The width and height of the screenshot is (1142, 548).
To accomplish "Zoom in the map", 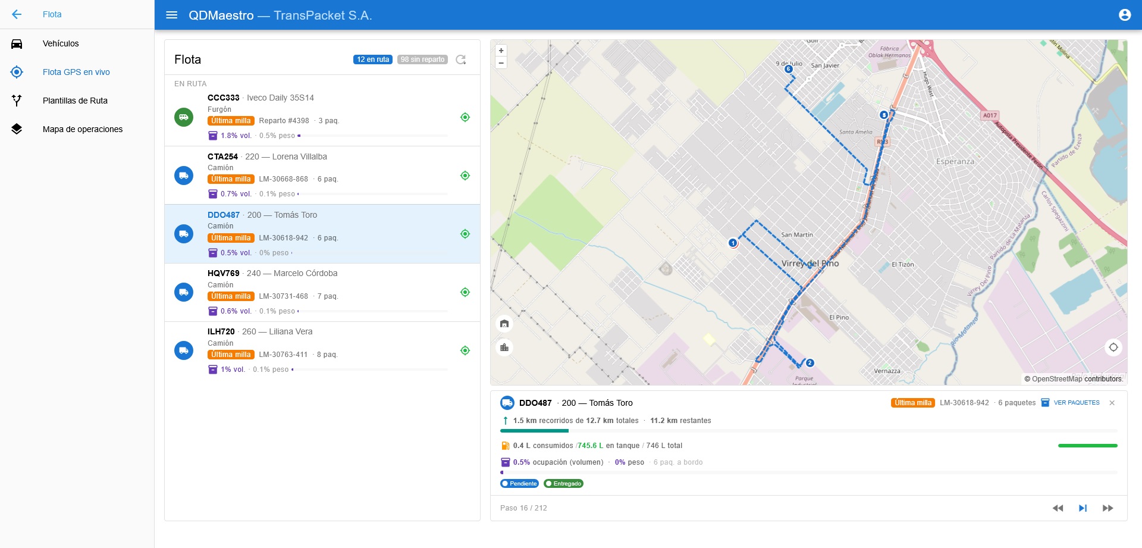I will [x=501, y=51].
